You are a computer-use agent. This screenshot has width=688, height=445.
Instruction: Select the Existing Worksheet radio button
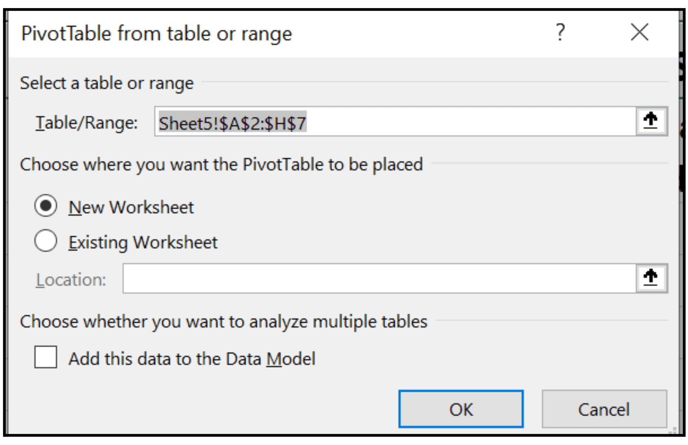(x=46, y=241)
